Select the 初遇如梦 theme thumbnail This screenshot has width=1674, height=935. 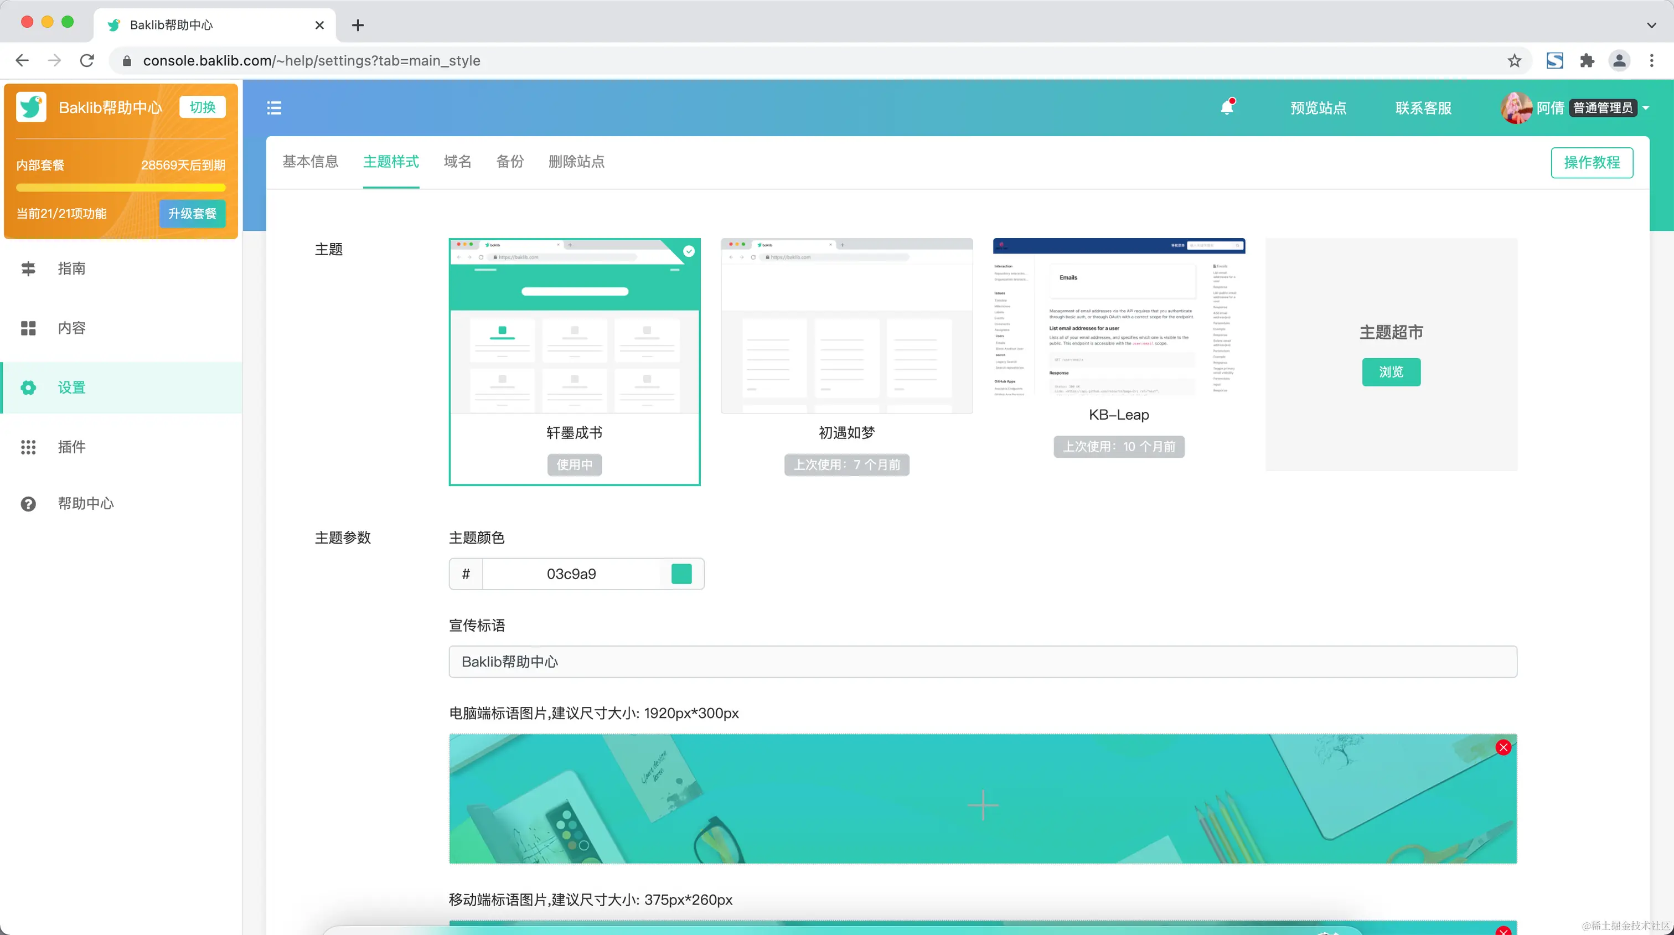[846, 326]
